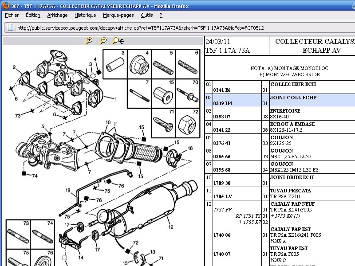This screenshot has width=355, height=266.
Task: Click callout 18 on the exploded diagram
Action: pos(68,190)
